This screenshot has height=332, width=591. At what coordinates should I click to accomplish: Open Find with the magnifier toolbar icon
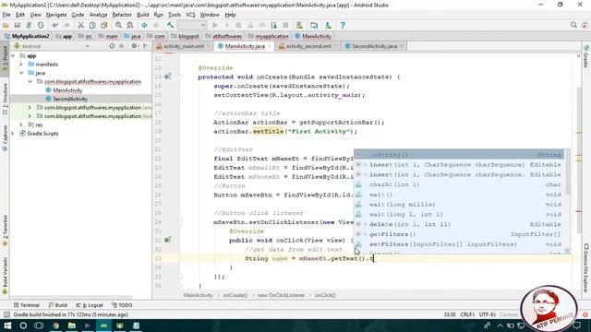[118, 25]
